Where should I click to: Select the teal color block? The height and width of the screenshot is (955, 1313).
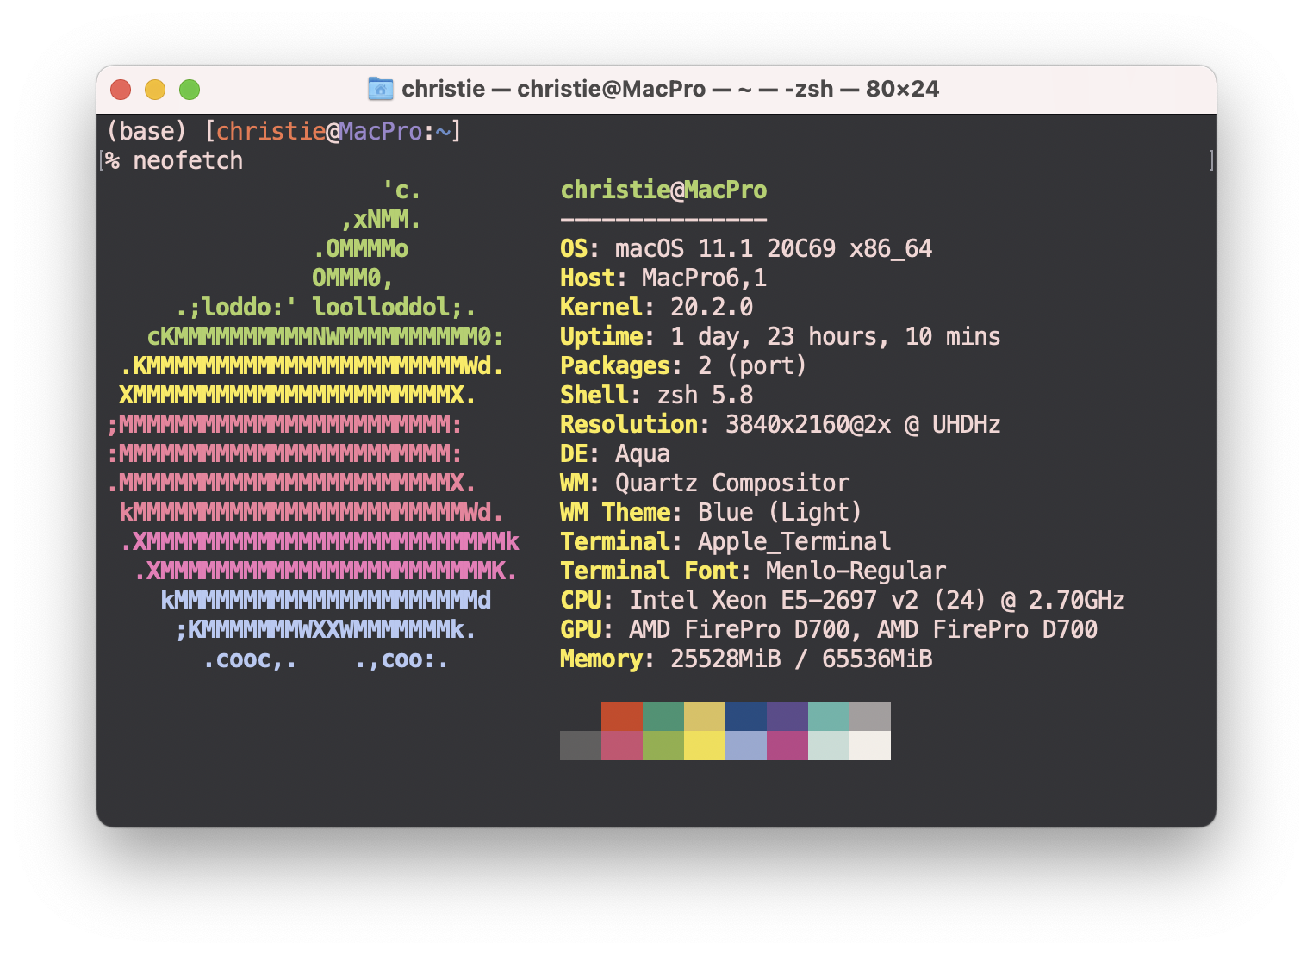[828, 716]
